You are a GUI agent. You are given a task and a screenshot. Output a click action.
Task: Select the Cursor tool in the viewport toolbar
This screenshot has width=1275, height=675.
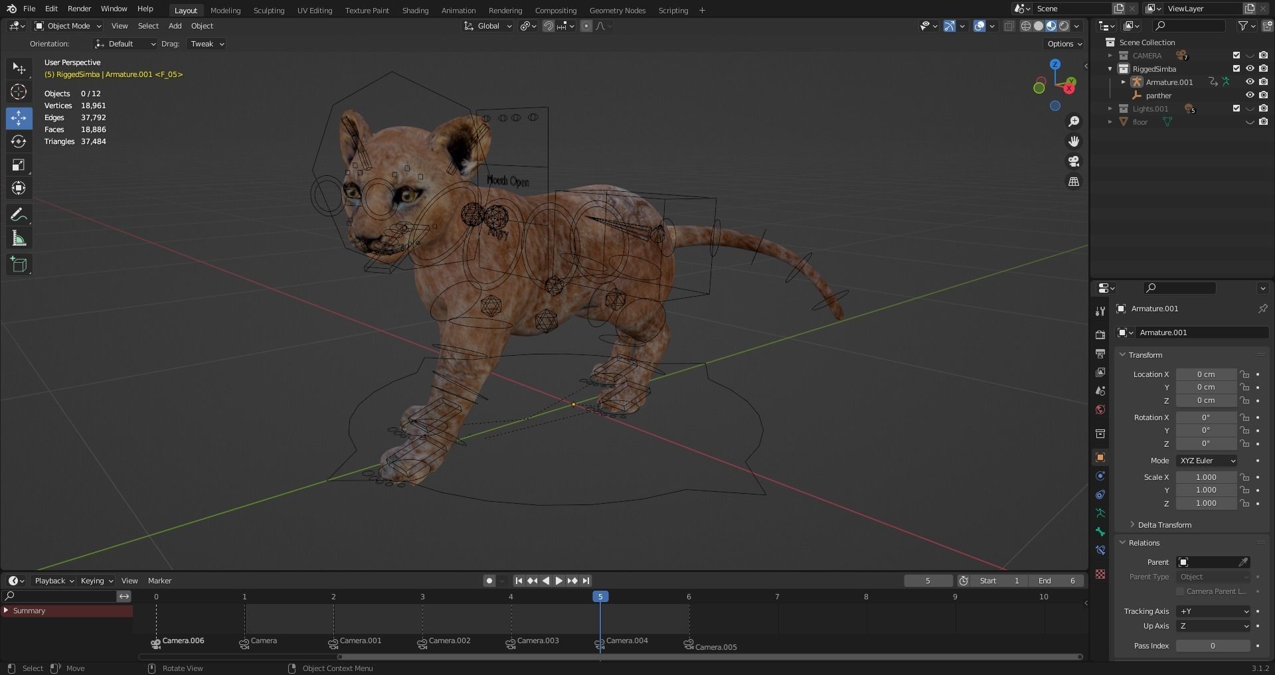point(19,92)
